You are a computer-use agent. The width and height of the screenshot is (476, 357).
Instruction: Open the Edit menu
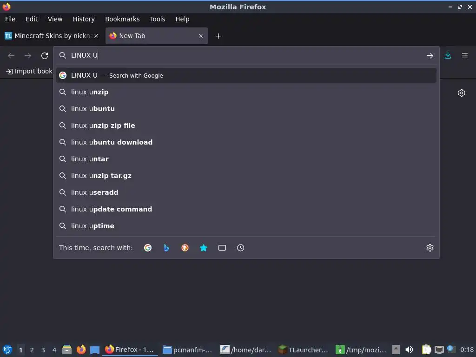pos(32,19)
